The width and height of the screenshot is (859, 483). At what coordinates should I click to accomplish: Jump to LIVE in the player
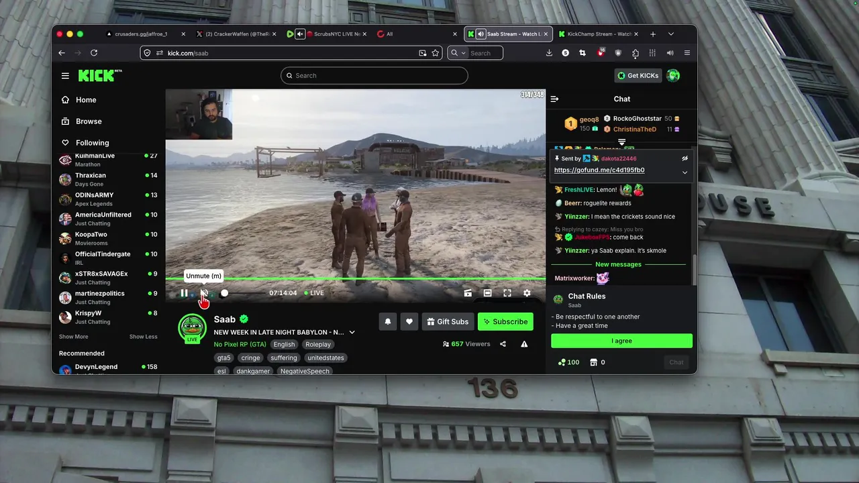coord(314,293)
